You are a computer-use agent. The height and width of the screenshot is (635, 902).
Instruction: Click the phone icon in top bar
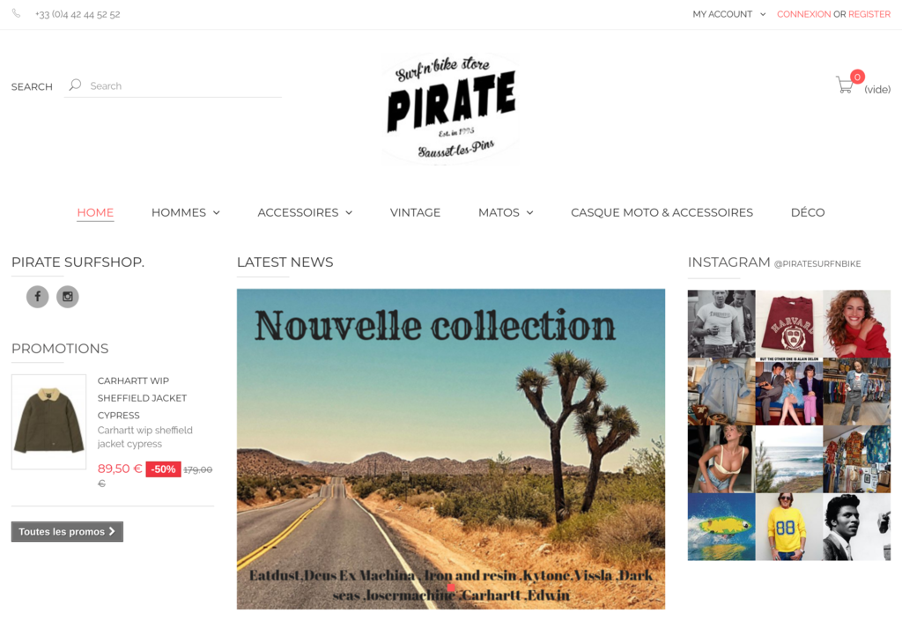(x=16, y=13)
